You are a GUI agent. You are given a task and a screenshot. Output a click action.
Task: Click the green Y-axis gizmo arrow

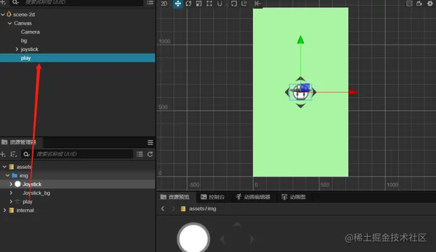300,40
